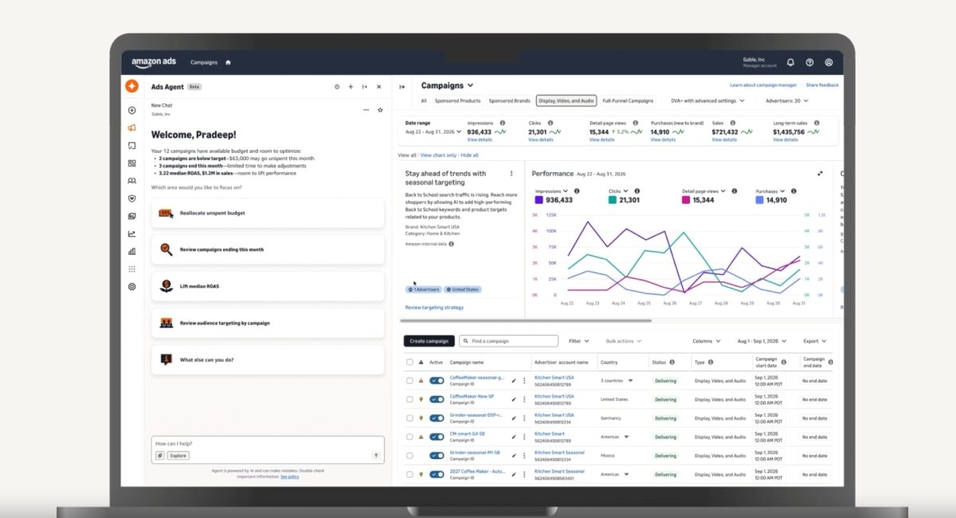Open the user account profile icon
Viewport: 956px width, 518px height.
tap(829, 62)
